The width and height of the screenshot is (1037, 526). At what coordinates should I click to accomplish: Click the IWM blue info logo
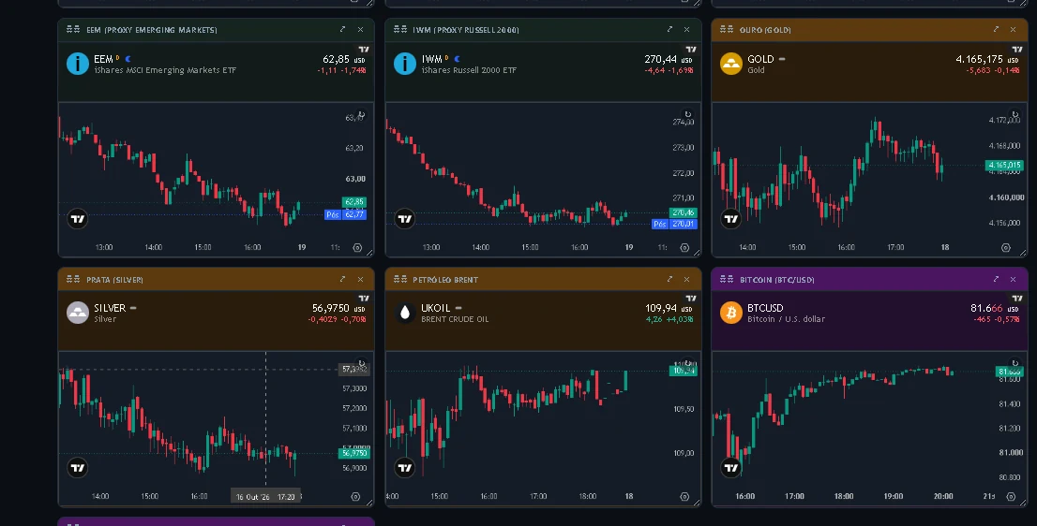coord(405,64)
